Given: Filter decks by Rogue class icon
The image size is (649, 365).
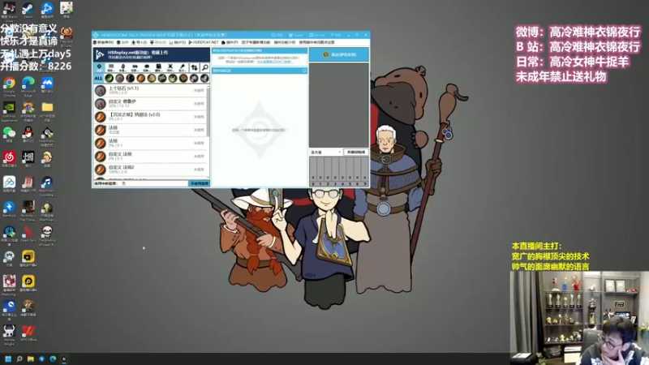Looking at the screenshot, I should tap(173, 78).
